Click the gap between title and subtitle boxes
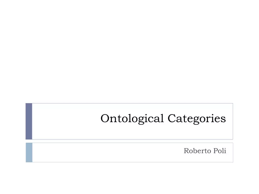 click(129, 141)
